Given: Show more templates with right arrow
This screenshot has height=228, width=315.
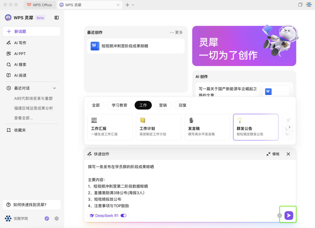Looking at the screenshot, I should 289,127.
